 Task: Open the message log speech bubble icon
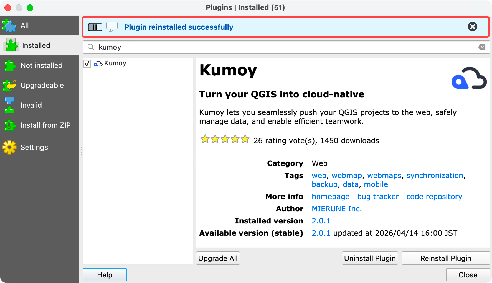click(x=112, y=27)
